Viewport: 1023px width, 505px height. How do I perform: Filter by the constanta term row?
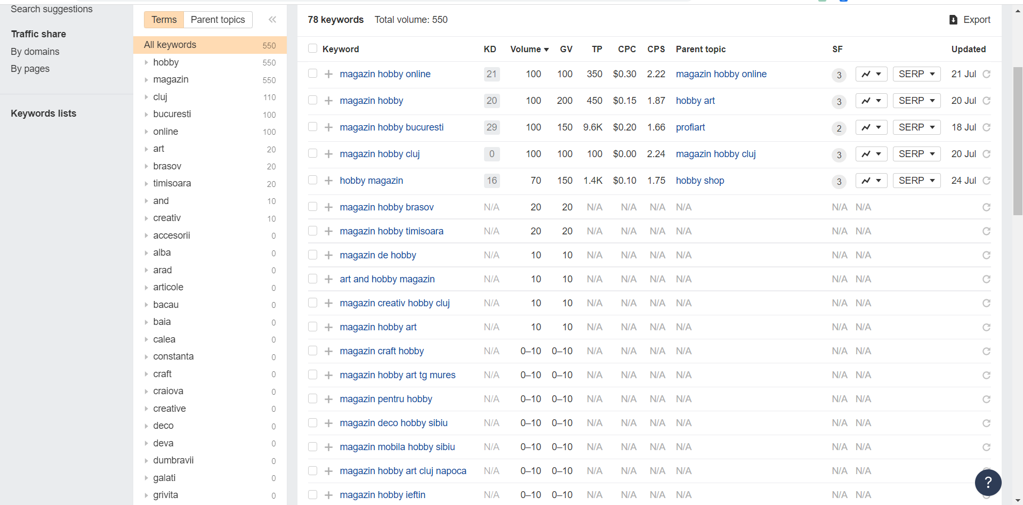click(x=210, y=356)
